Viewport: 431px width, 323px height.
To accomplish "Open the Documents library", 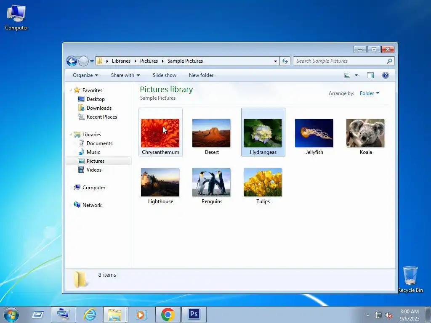I will 99,143.
